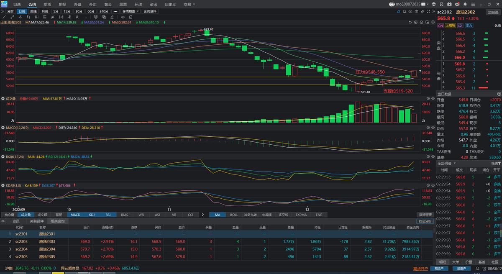Toggle the KDJ indicator button
The width and height of the screenshot is (502, 274).
pyautogui.click(x=92, y=215)
